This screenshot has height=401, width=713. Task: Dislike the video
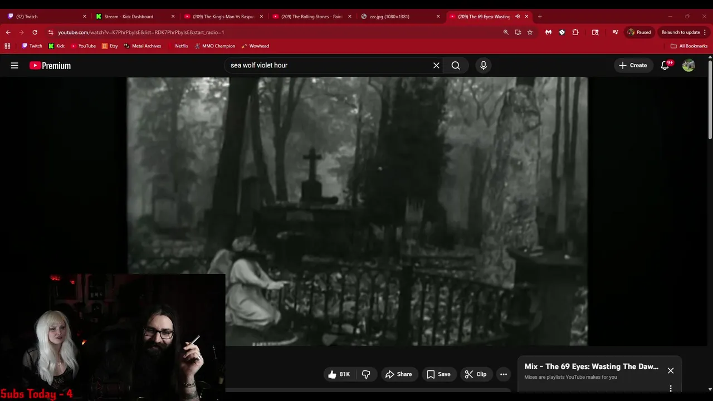coord(366,374)
